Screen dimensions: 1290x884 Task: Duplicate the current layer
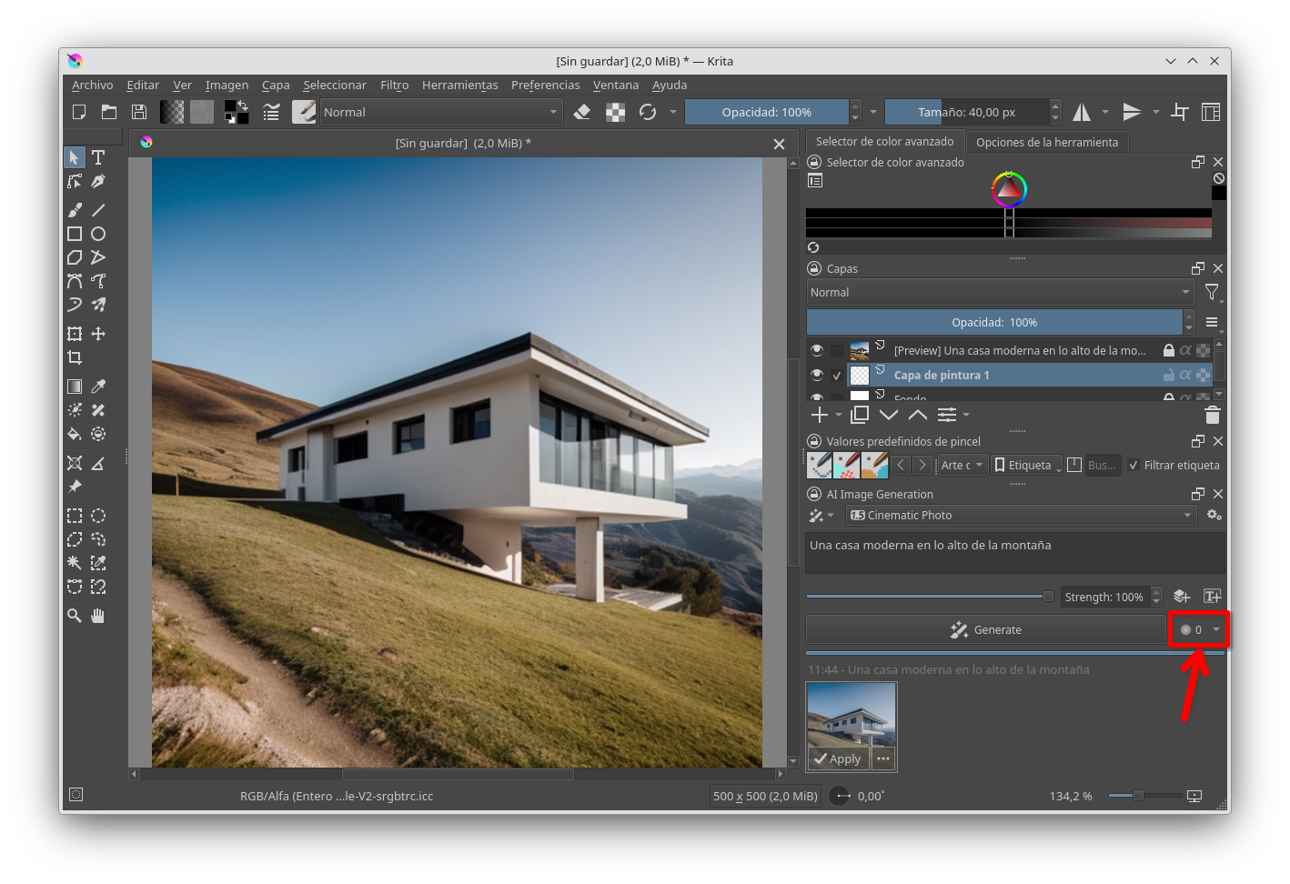(860, 416)
